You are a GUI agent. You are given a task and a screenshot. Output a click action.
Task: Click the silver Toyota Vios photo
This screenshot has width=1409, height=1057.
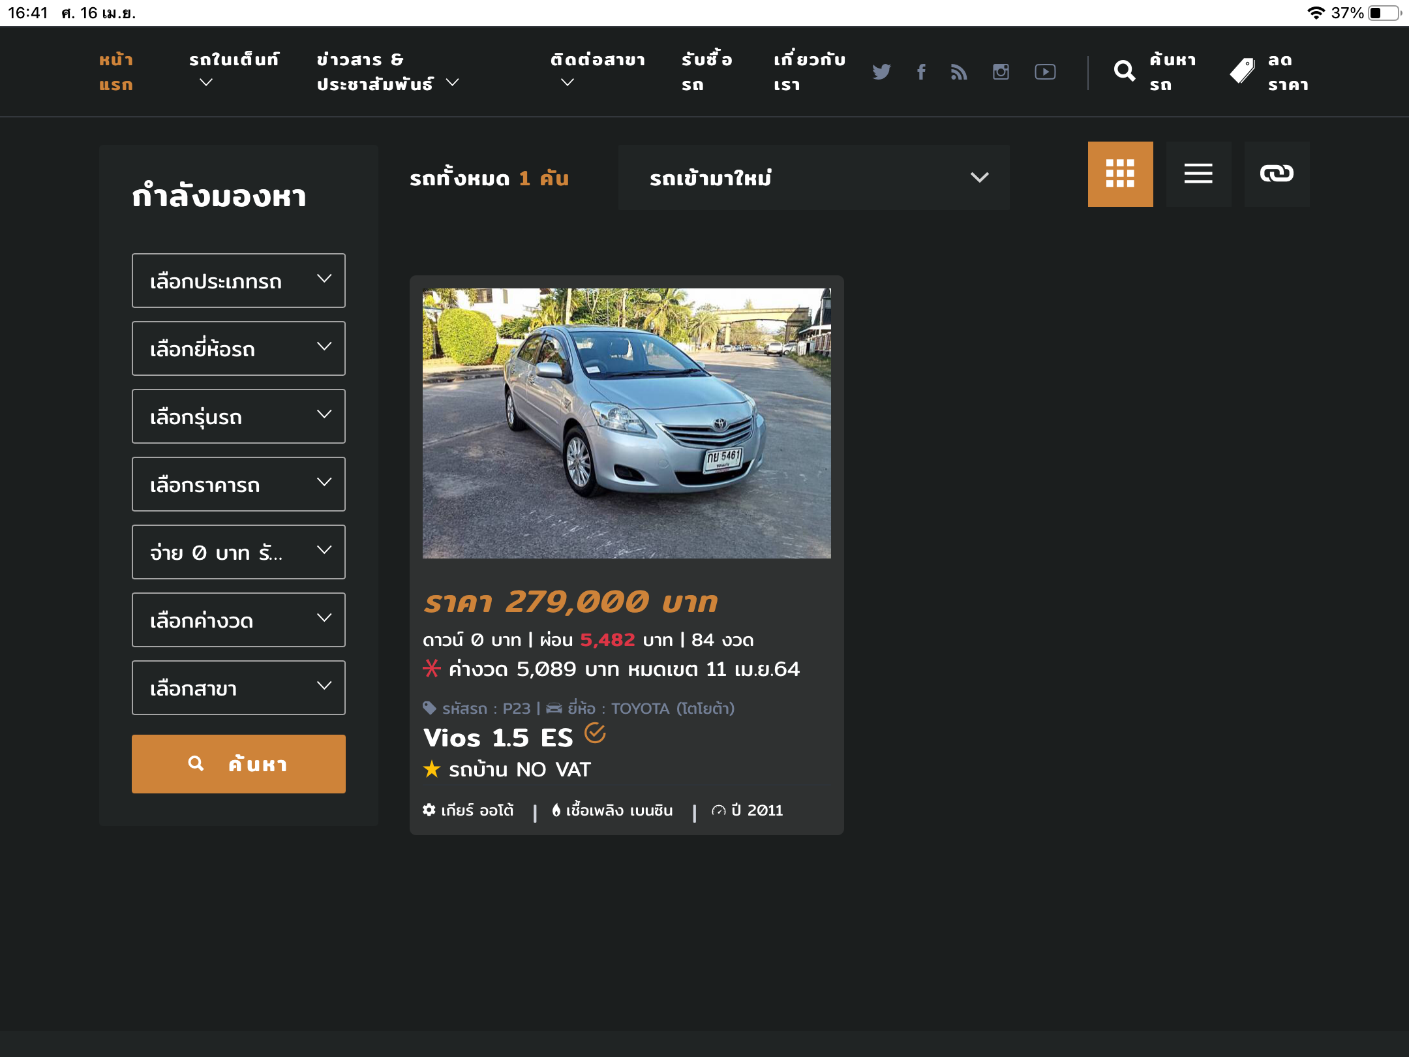pos(626,423)
